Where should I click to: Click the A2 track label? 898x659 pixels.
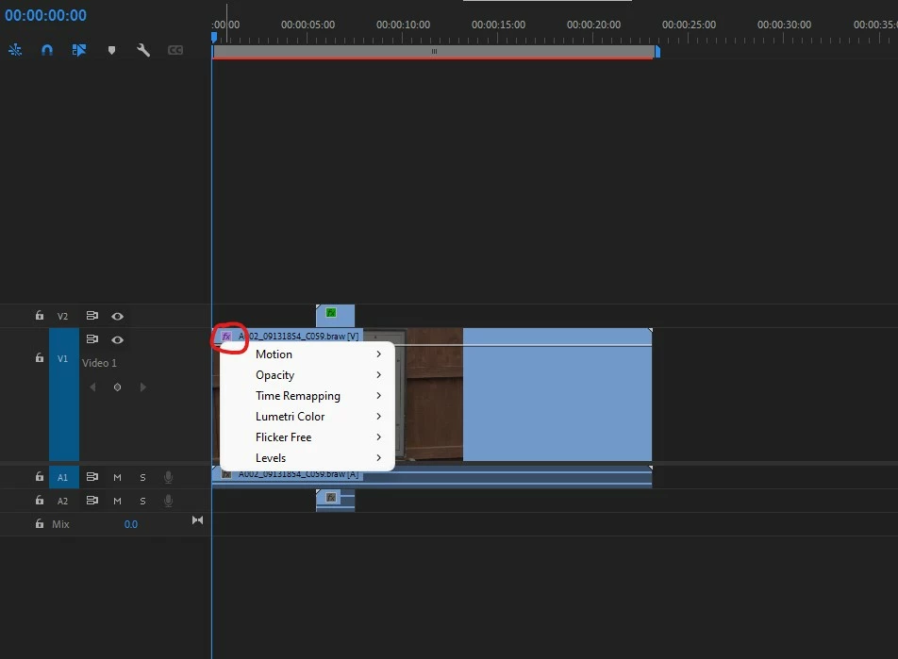(x=62, y=501)
